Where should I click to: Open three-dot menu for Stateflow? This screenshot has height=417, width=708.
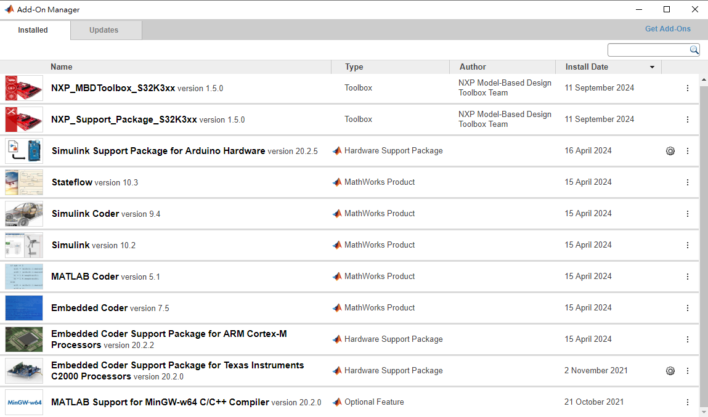(688, 182)
